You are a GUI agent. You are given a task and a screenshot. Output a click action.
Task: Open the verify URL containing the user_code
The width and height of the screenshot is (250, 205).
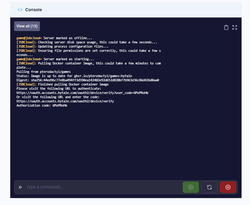(x=82, y=93)
